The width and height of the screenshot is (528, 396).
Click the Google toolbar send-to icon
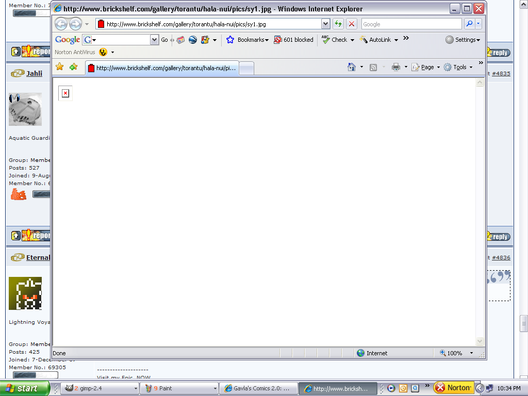tap(205, 40)
